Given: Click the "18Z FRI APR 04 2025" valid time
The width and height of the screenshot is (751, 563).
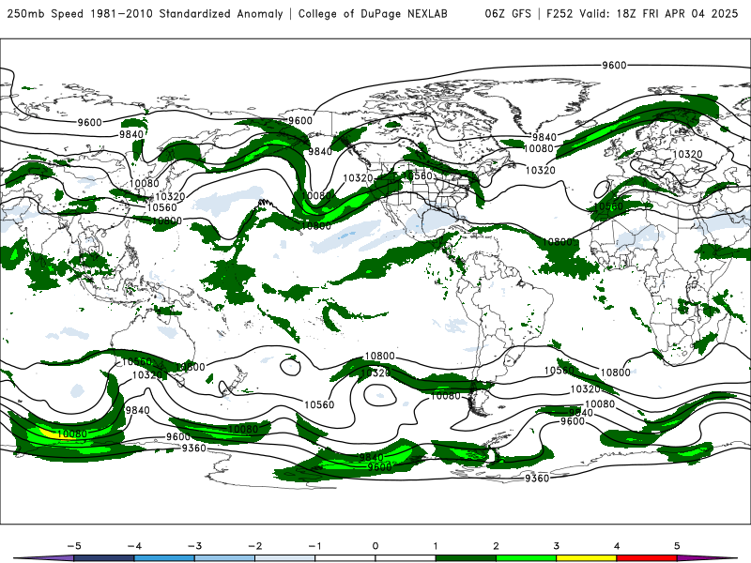Looking at the screenshot, I should click(677, 14).
